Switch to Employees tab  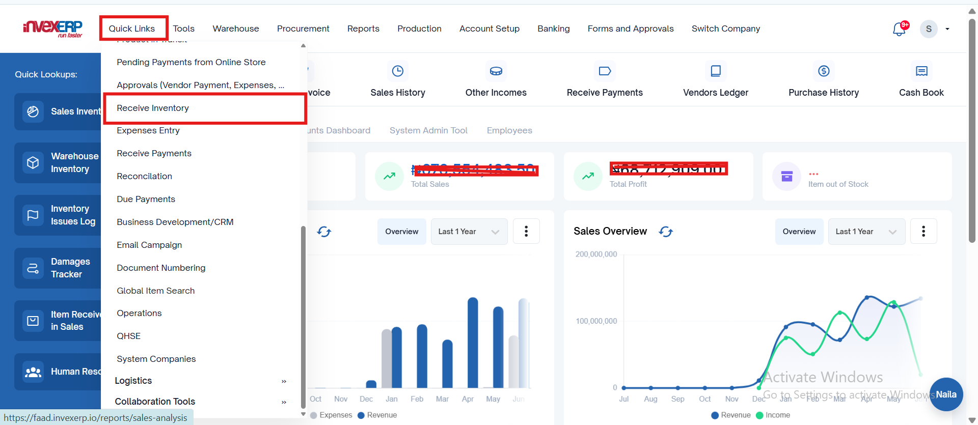pyautogui.click(x=509, y=130)
